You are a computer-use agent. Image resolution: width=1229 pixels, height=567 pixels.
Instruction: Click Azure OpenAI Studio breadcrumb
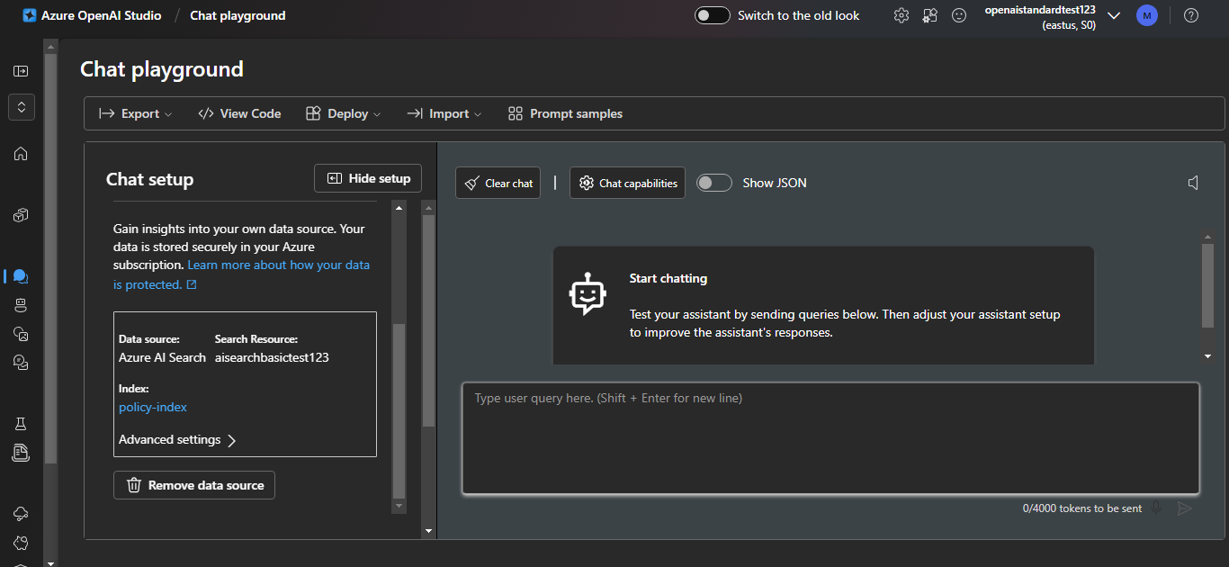102,15
